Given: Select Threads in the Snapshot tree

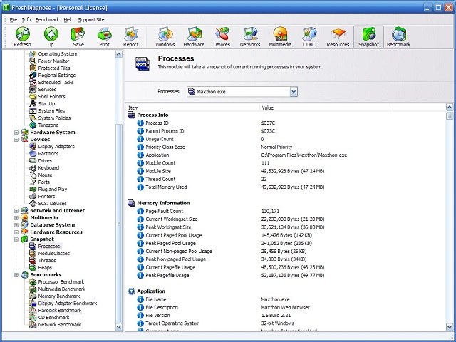Looking at the screenshot, I should click(46, 261).
